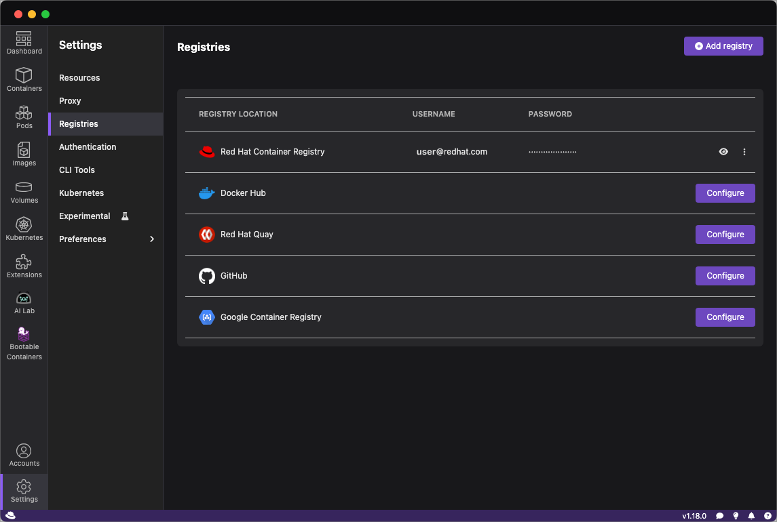Image resolution: width=777 pixels, height=522 pixels.
Task: Open the help icon in status bar
Action: (x=767, y=516)
